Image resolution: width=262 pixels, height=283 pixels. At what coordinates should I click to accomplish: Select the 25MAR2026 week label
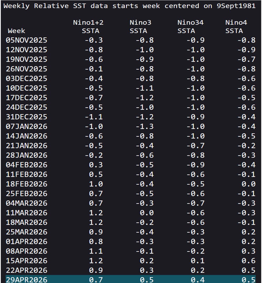click(x=27, y=232)
